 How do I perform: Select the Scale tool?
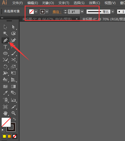pyautogui.click(x=13, y=67)
